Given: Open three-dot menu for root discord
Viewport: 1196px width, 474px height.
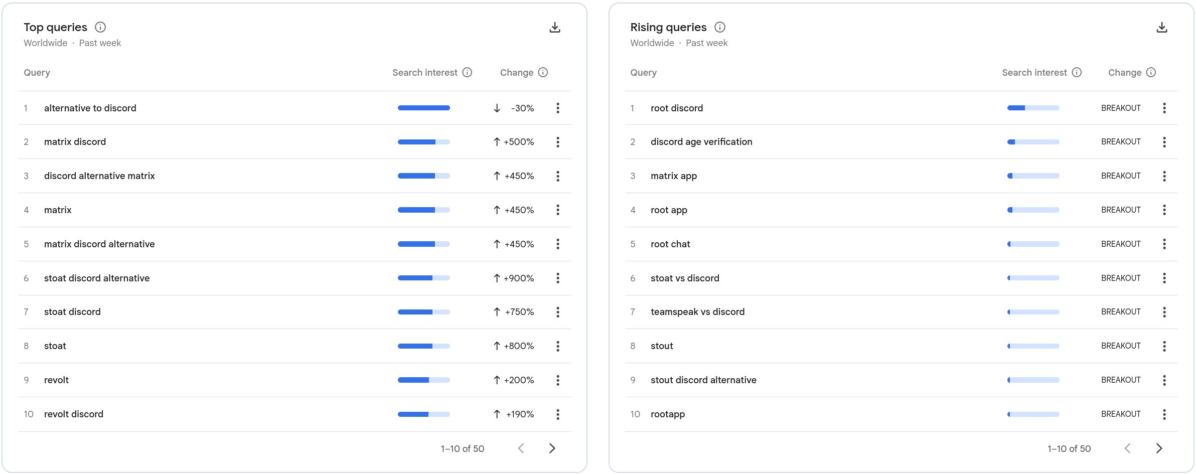Looking at the screenshot, I should 1164,108.
